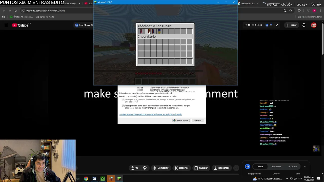324x182 pixels.
Task: Open the YouTube hamburger guide menu
Action: 6,25
